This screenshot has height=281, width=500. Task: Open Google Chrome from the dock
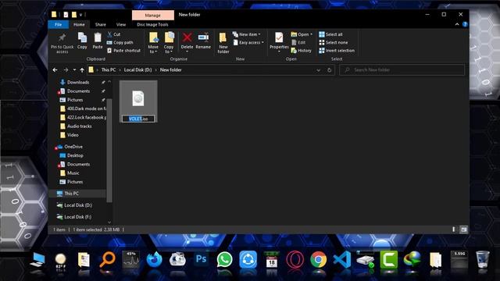coord(318,259)
